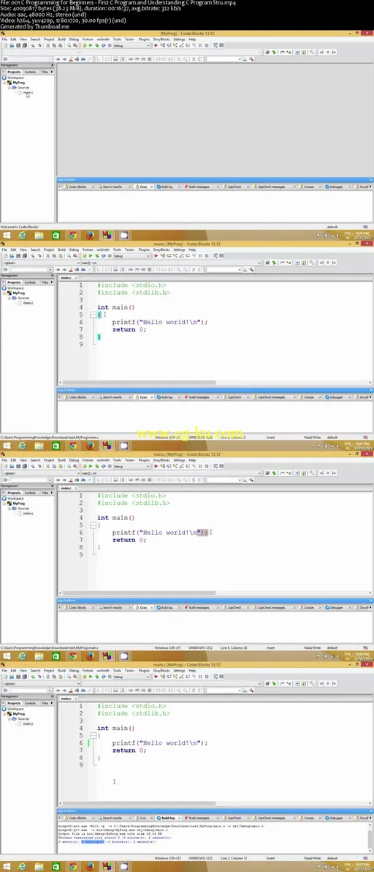Open Search results log tab in empty-editor frame
This screenshot has width=374, height=872.
(112, 187)
